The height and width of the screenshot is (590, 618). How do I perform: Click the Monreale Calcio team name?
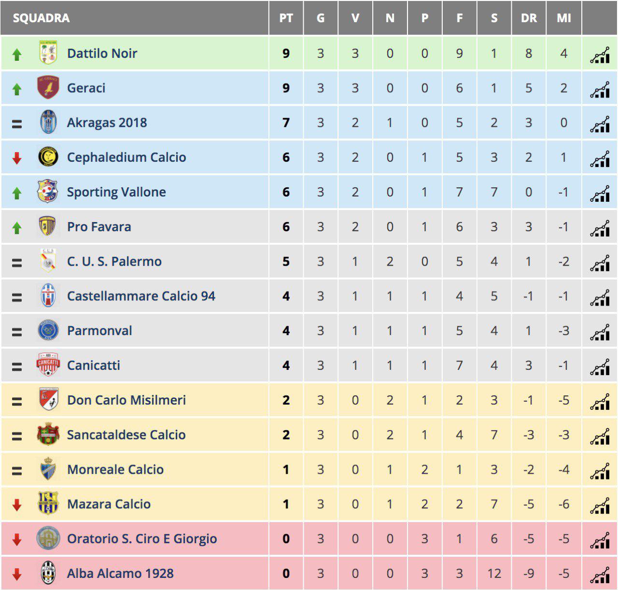point(115,469)
